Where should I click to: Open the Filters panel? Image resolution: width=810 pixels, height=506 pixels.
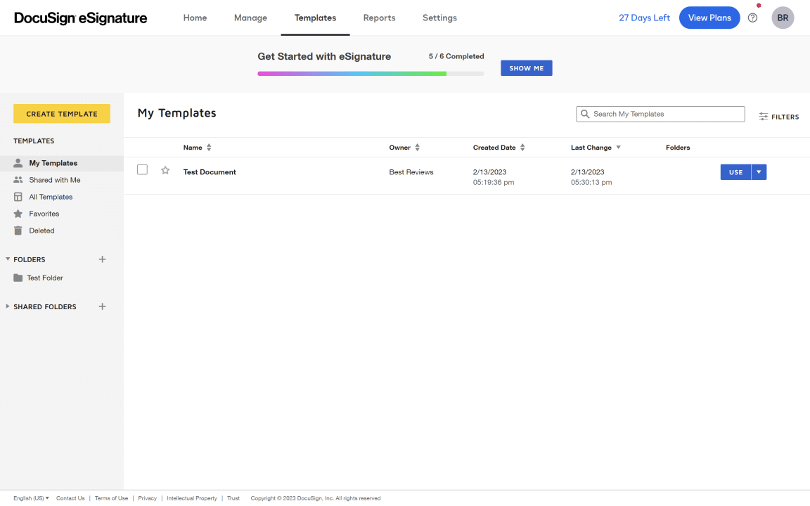778,117
